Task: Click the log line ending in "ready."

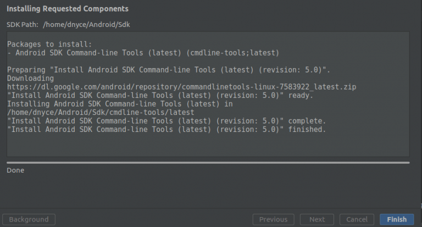Action: pos(160,95)
